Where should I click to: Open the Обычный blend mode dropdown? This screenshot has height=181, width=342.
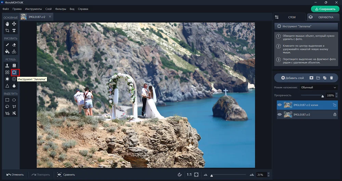(x=318, y=87)
